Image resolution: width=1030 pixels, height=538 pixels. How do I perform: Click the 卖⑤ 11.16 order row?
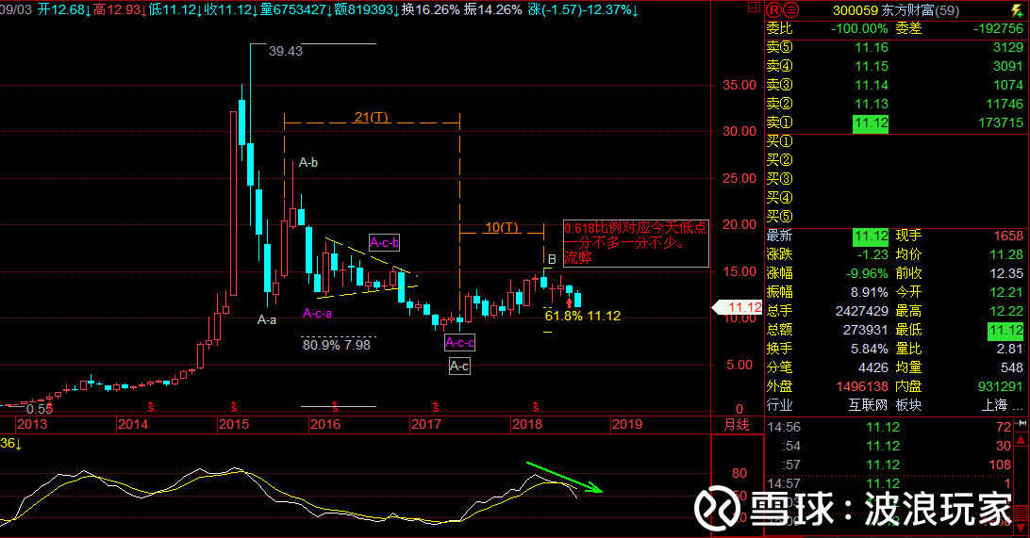895,47
